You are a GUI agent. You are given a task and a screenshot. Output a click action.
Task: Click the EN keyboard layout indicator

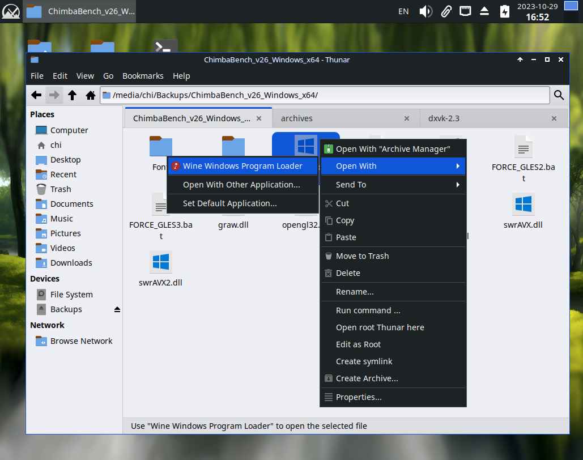coord(403,11)
